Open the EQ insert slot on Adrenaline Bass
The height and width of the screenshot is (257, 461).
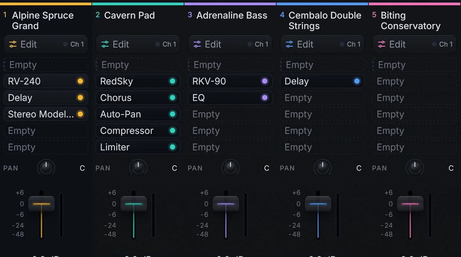[230, 98]
